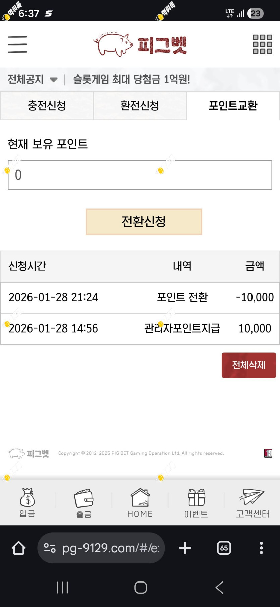
Task: Click the 전환신청 button
Action: pos(144,222)
